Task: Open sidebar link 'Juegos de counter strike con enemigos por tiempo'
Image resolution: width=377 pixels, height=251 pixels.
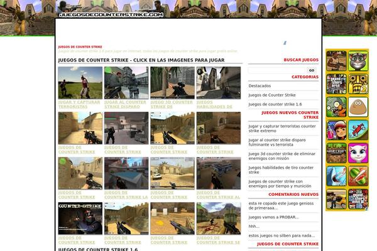Action: 280,184
